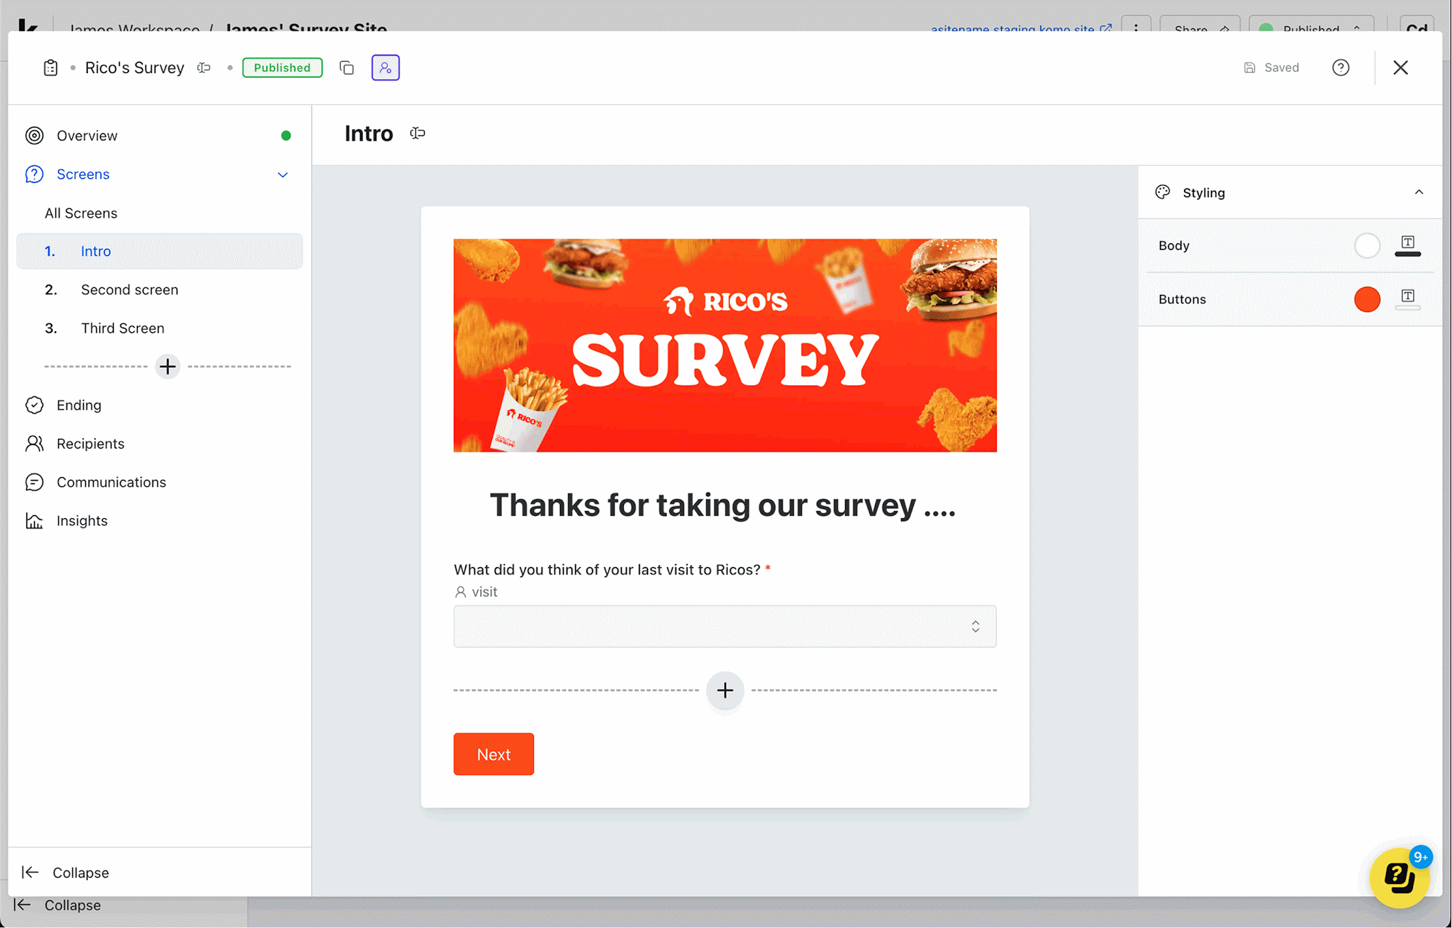The height and width of the screenshot is (928, 1452).
Task: Click the Next button
Action: pos(493,754)
